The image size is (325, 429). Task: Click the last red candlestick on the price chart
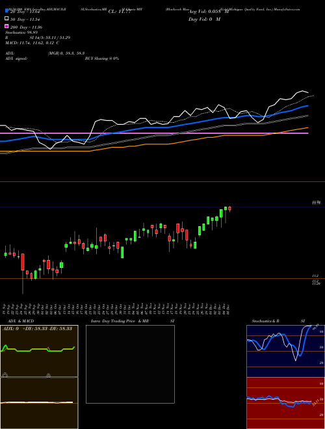point(230,209)
